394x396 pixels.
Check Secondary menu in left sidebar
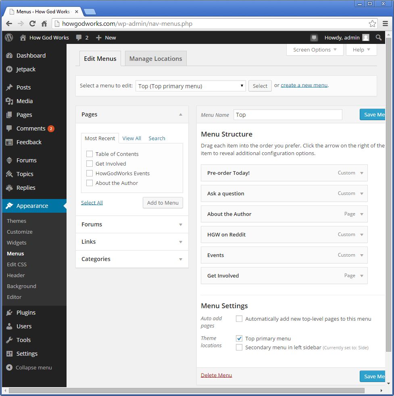(x=239, y=347)
